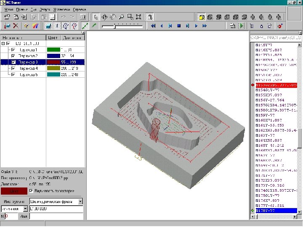Click the code list scroll-down arrow
The height and width of the screenshot is (227, 303).
[299, 212]
